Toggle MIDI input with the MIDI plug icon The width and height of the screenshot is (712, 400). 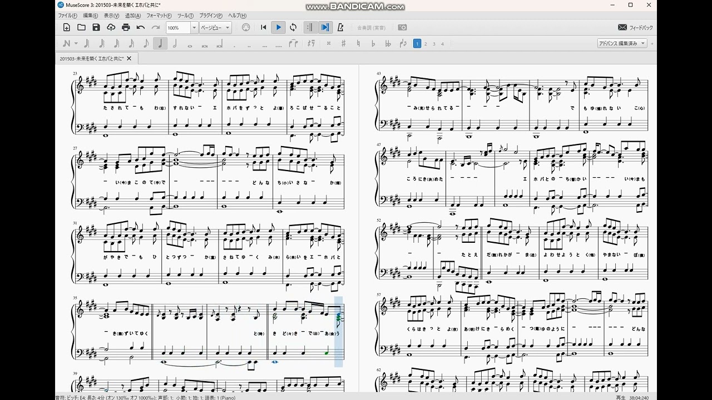[x=246, y=27]
